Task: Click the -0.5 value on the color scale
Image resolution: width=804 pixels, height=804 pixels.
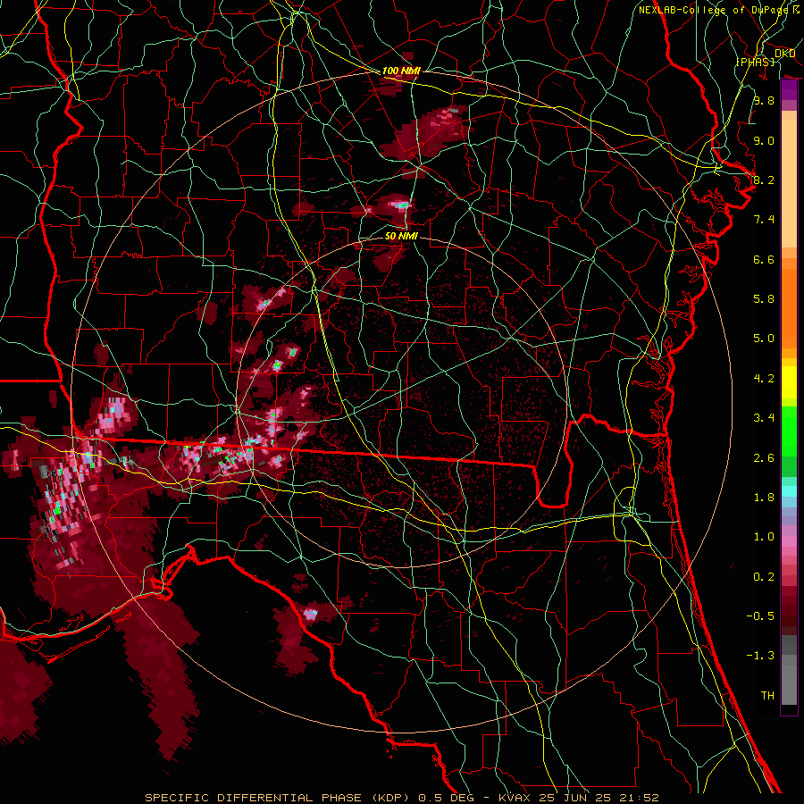Action: (x=760, y=616)
